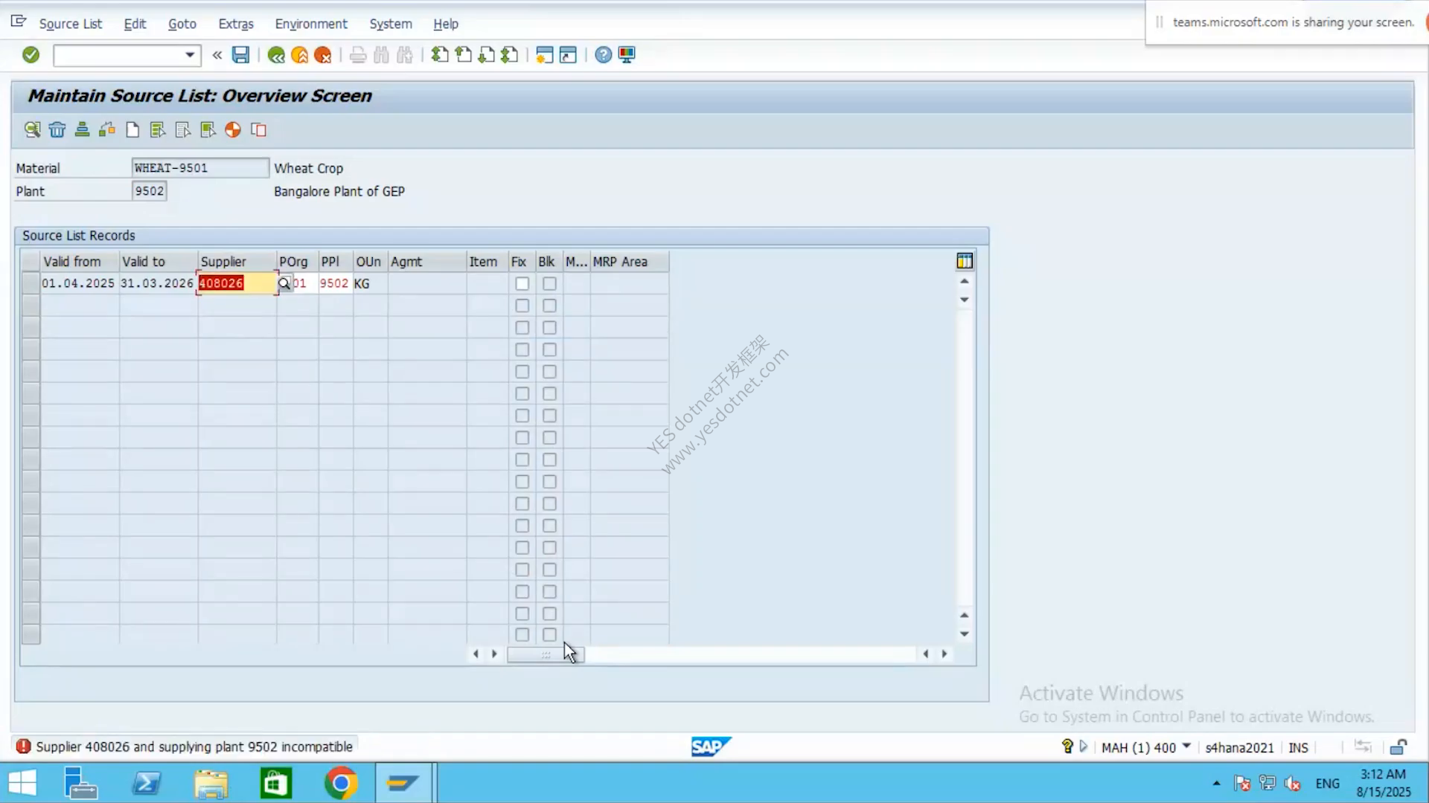Click the Customize Local Layout monitor icon
Viewport: 1429px width, 803px height.
(x=627, y=55)
